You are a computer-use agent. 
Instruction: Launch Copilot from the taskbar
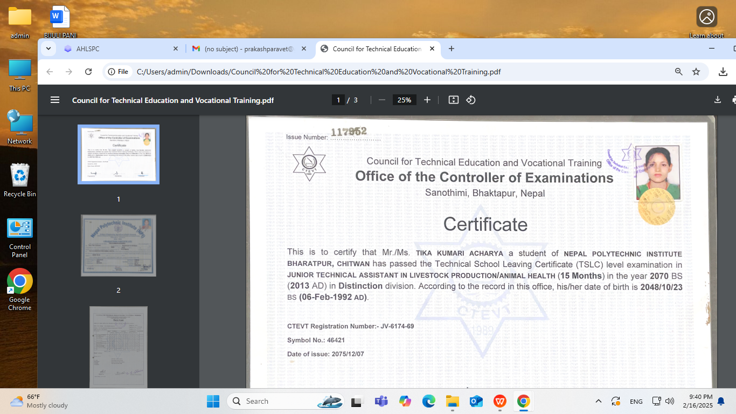click(405, 401)
